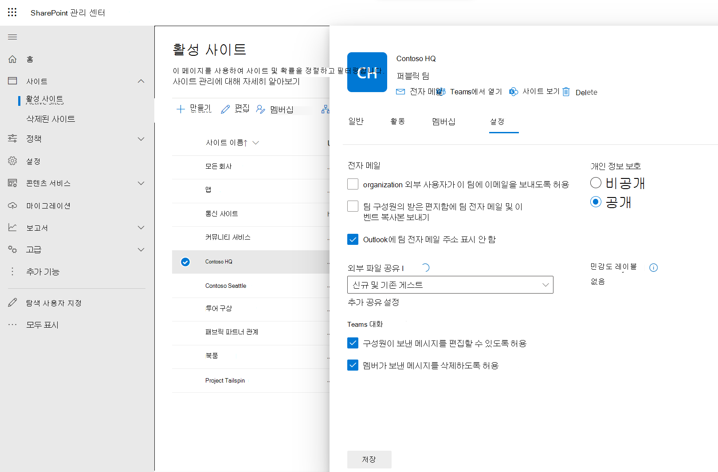
Task: Click the Open in Teams text
Action: click(x=476, y=92)
